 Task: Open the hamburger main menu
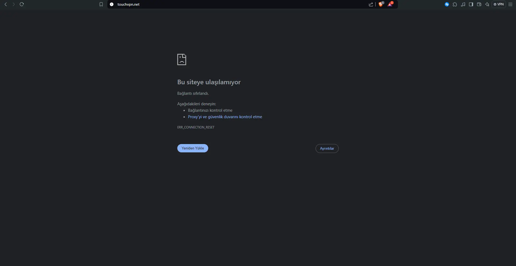click(510, 4)
